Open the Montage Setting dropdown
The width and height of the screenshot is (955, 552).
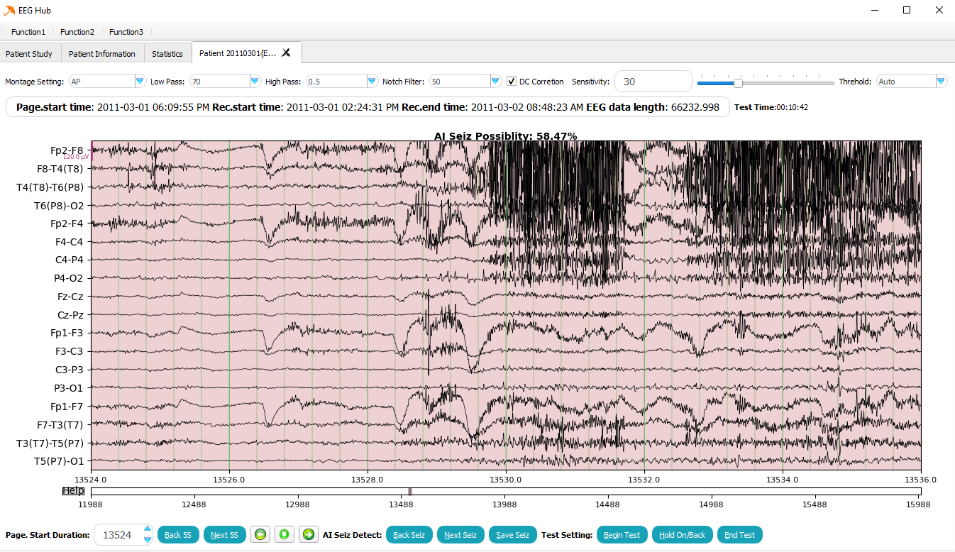[x=140, y=82]
